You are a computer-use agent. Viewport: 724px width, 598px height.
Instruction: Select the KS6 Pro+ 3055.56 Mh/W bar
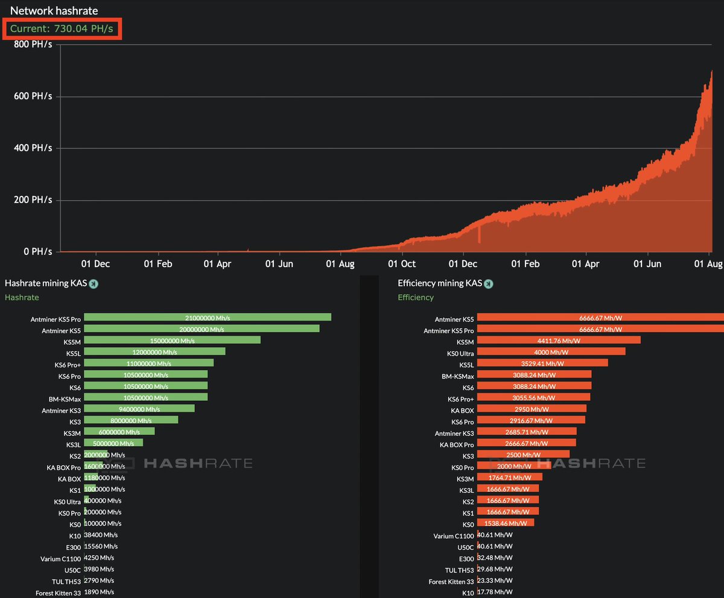[534, 398]
